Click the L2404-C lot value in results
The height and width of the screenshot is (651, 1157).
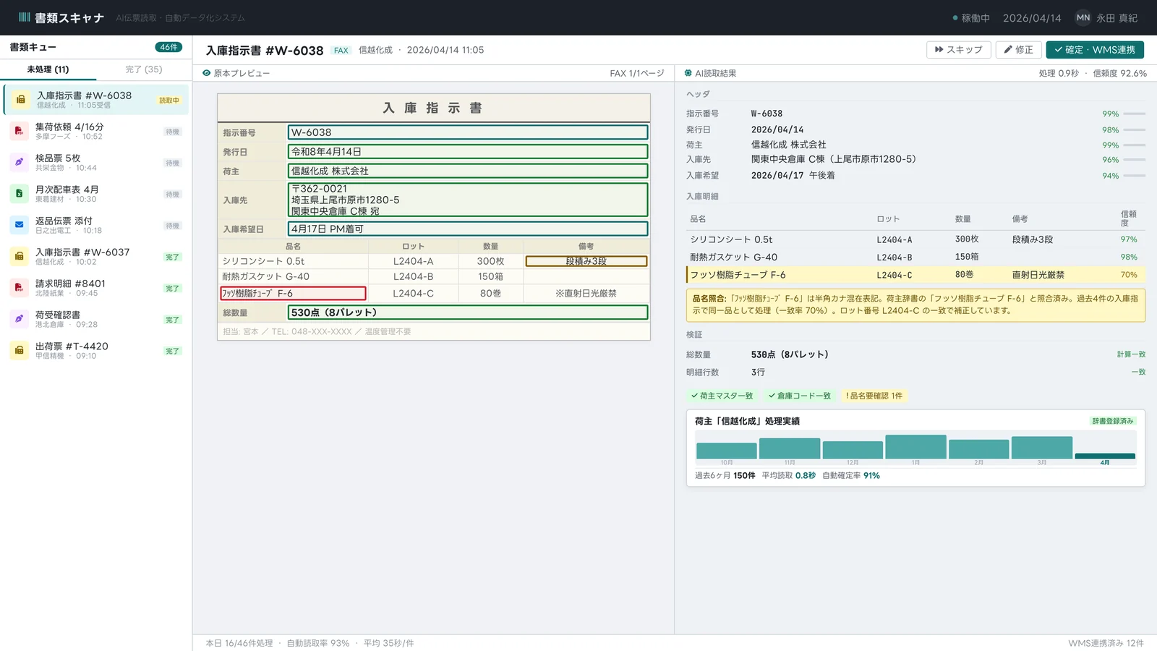pyautogui.click(x=895, y=275)
